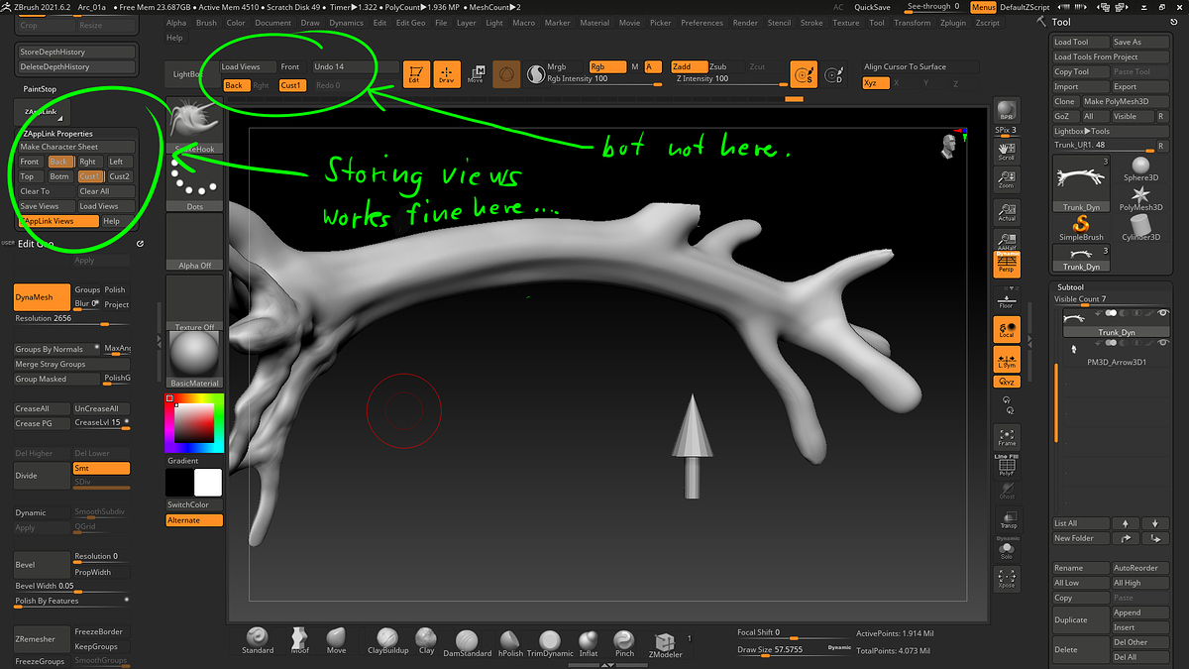This screenshot has width=1189, height=669.
Task: Open the Alpha menu
Action: (176, 23)
